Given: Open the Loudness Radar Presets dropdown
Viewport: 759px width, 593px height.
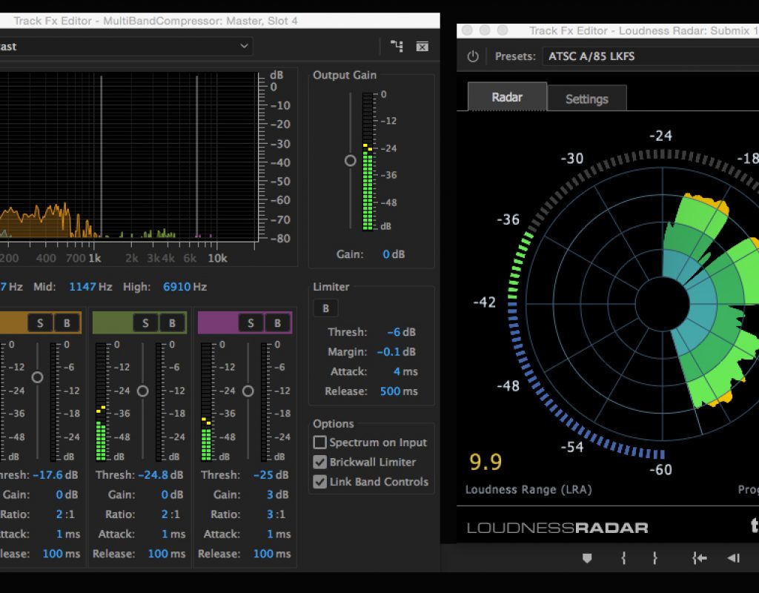Looking at the screenshot, I should pyautogui.click(x=651, y=56).
